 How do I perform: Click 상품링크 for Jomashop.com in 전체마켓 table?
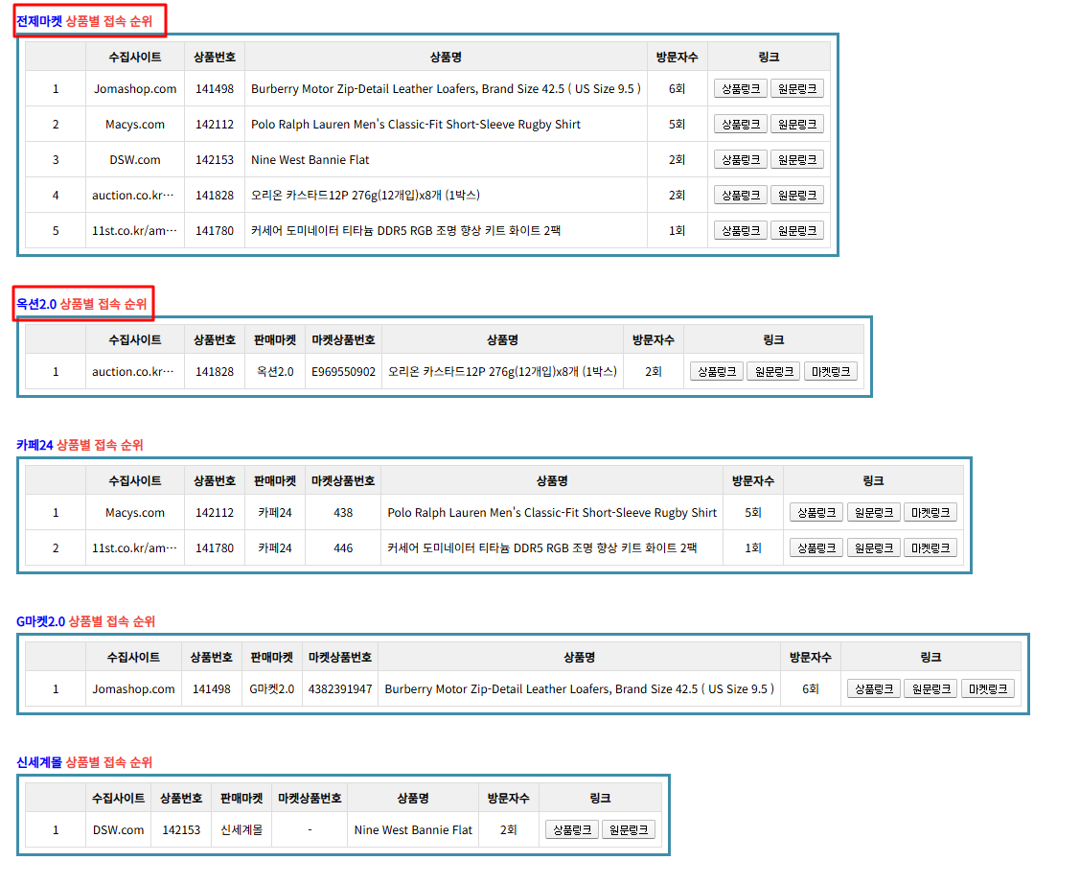pos(740,89)
